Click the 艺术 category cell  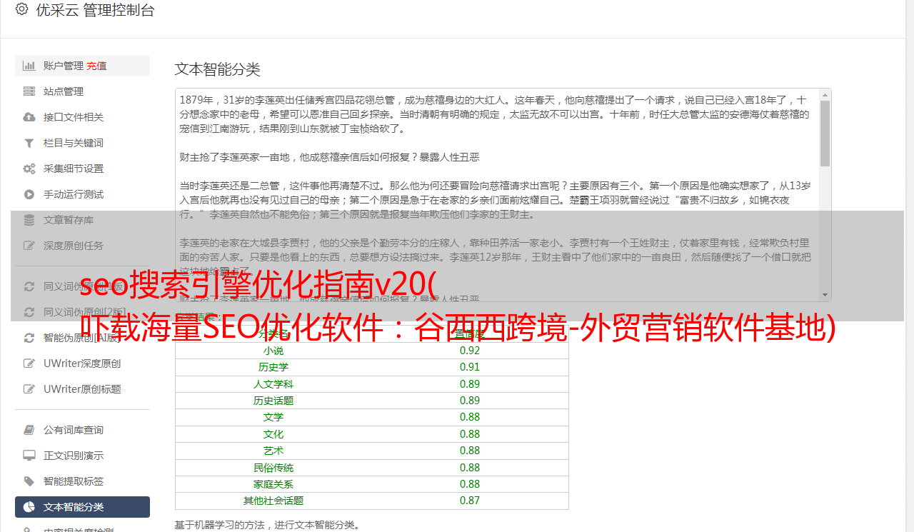click(273, 451)
